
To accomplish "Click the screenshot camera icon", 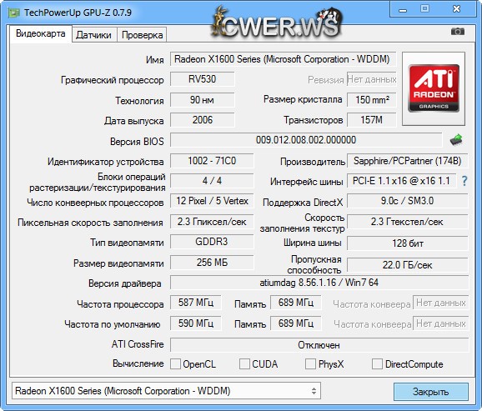I will (x=458, y=32).
